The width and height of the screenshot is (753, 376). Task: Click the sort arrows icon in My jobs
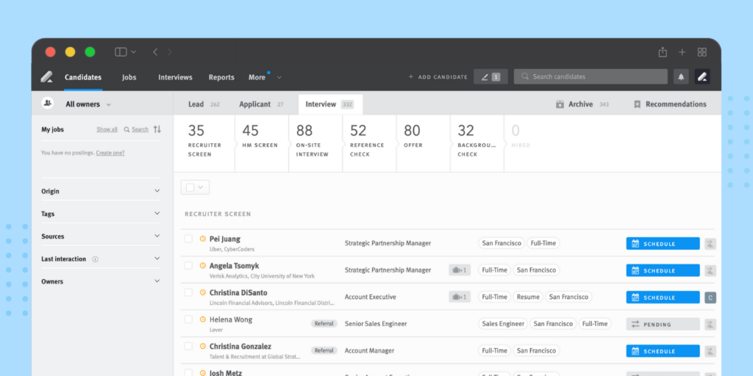pos(157,129)
